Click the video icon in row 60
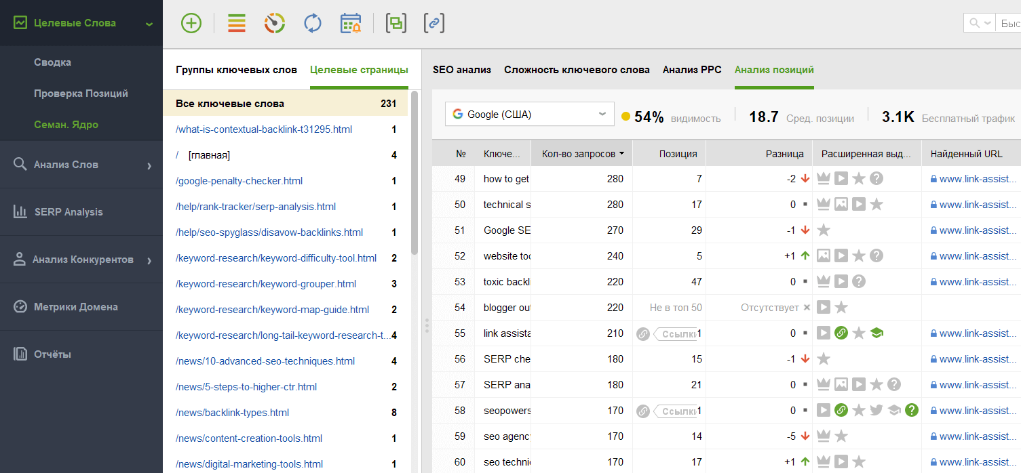 coord(841,462)
